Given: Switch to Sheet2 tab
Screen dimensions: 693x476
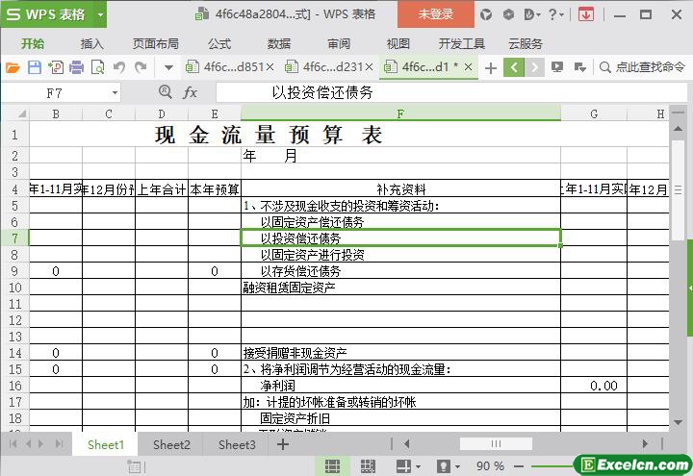Looking at the screenshot, I should click(171, 444).
